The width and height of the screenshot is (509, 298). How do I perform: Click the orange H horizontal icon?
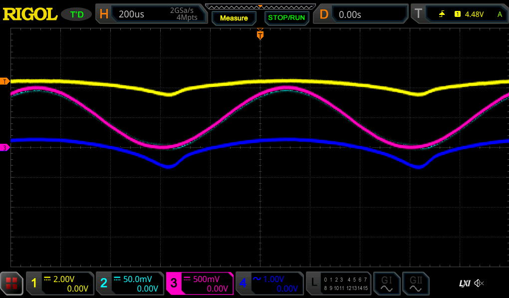104,14
